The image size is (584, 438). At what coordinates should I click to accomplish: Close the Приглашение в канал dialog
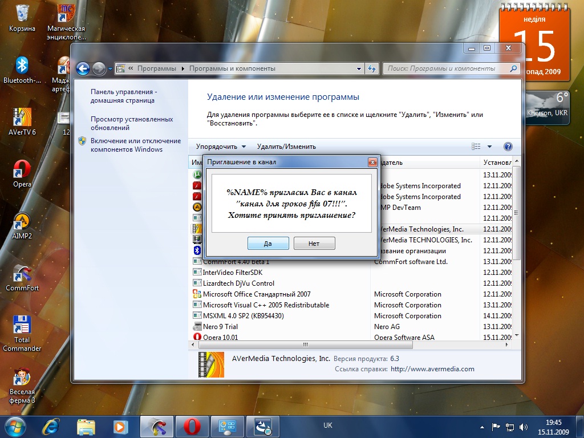372,162
